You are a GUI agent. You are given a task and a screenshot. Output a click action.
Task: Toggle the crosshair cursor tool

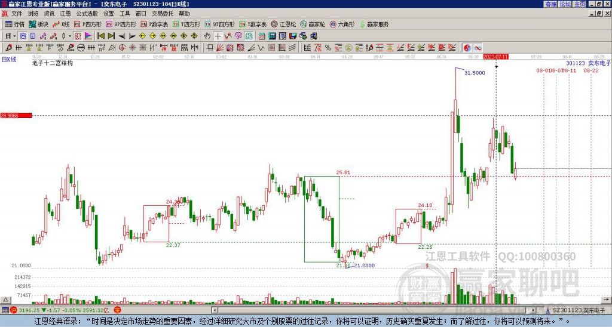218,36
